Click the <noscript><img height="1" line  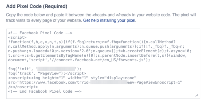point(72,78)
